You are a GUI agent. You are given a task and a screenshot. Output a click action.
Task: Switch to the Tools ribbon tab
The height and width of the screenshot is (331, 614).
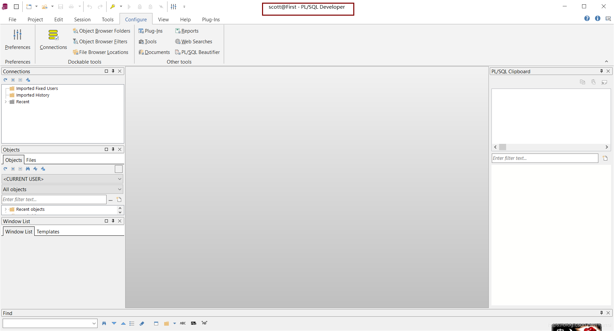(x=108, y=20)
